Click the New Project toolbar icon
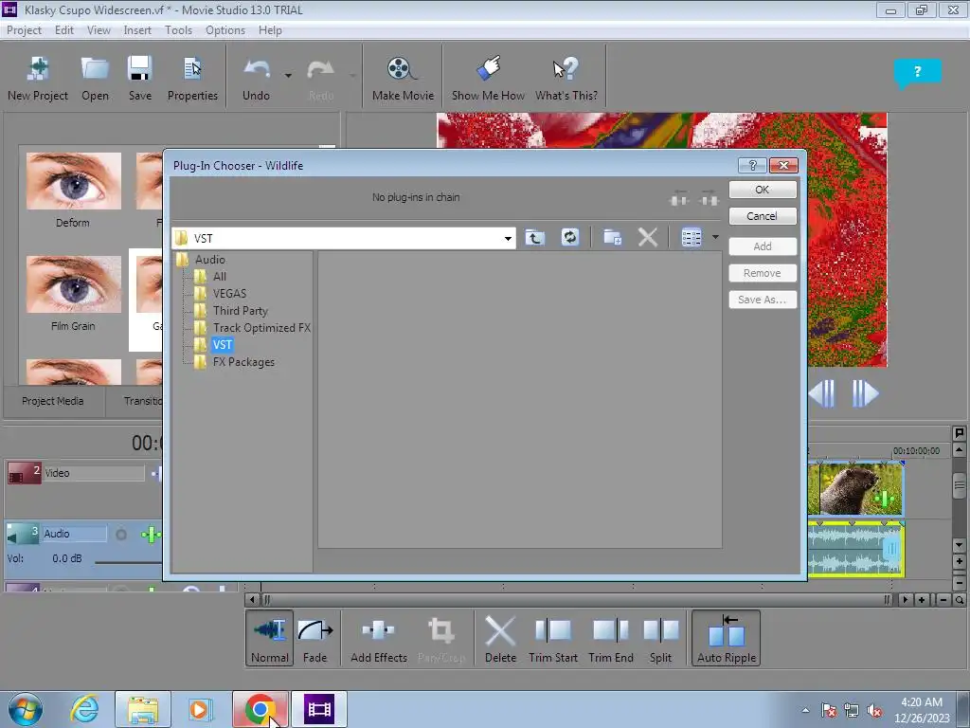Viewport: 970px width, 728px height. pyautogui.click(x=38, y=78)
